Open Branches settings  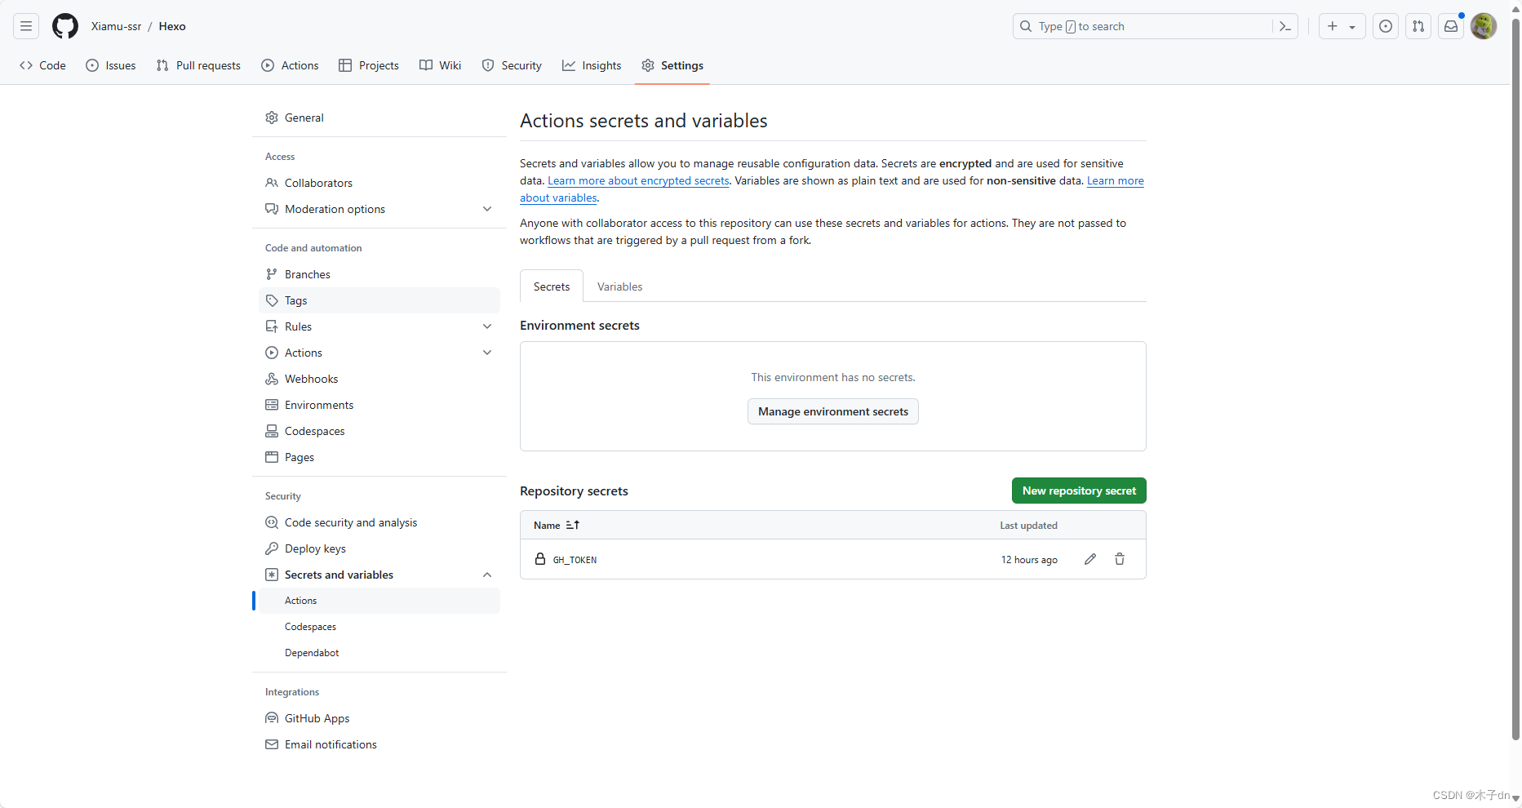click(x=379, y=274)
